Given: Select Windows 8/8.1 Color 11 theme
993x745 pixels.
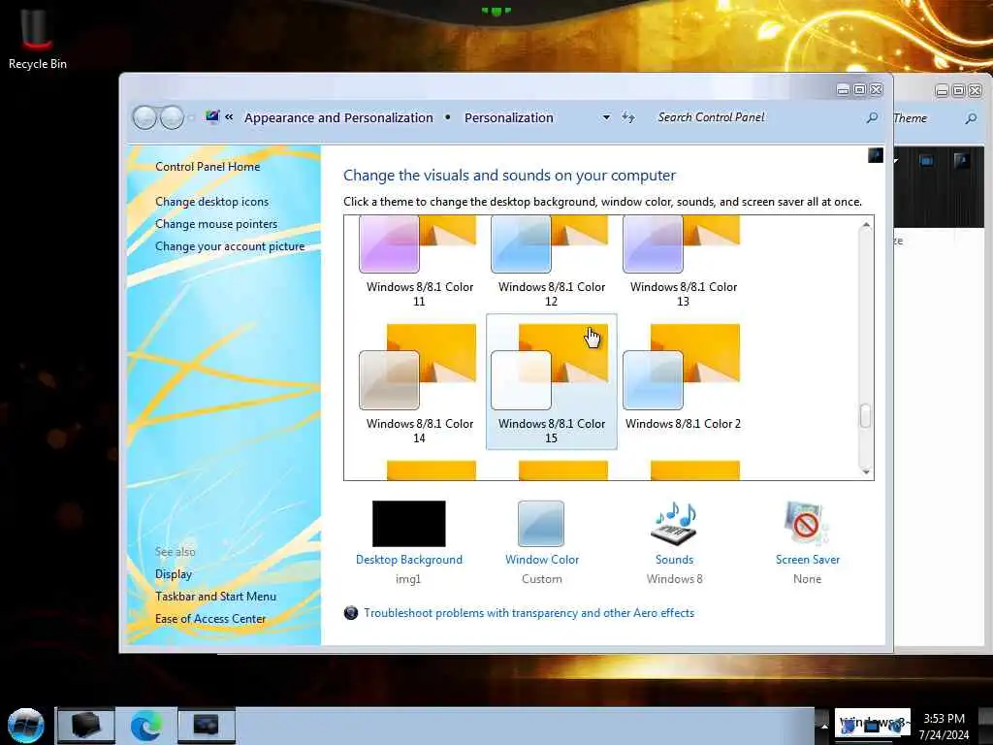Looking at the screenshot, I should coord(419,262).
